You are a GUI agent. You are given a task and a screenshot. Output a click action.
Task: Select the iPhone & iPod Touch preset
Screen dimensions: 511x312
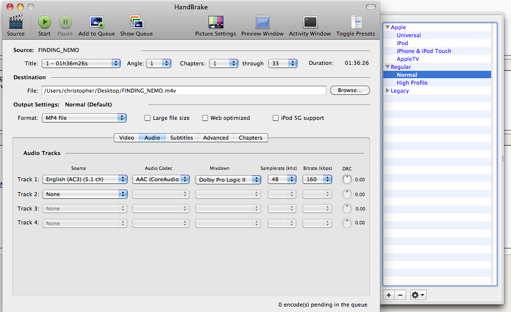[x=424, y=51]
